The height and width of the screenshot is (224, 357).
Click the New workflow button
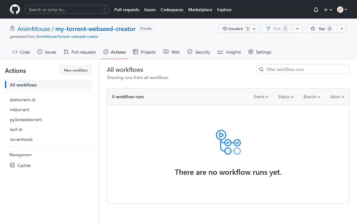[76, 70]
